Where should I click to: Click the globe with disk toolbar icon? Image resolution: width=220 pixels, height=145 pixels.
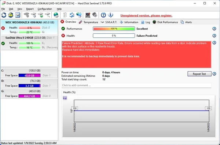point(56,15)
